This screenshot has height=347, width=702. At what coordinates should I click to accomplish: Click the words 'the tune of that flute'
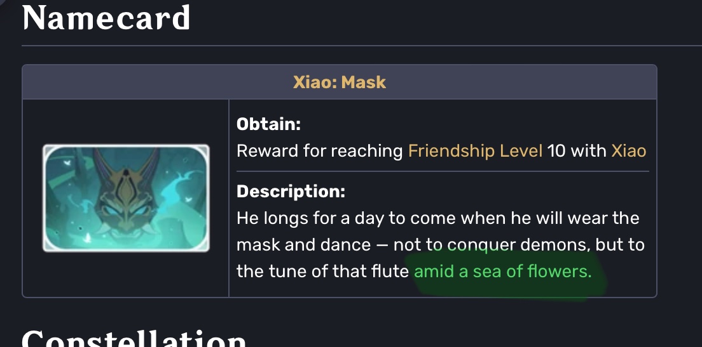click(x=322, y=272)
